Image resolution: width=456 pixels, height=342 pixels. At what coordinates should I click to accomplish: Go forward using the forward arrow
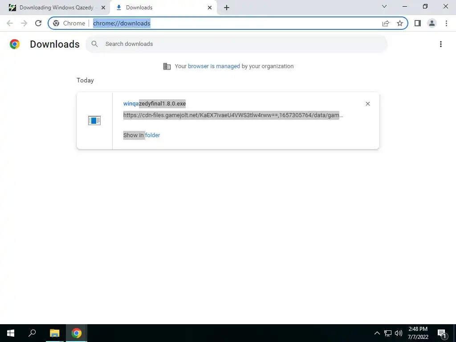24,23
